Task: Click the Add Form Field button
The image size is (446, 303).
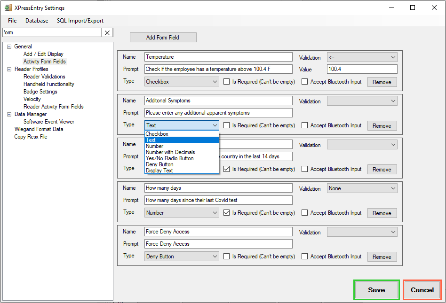Action: 163,38
